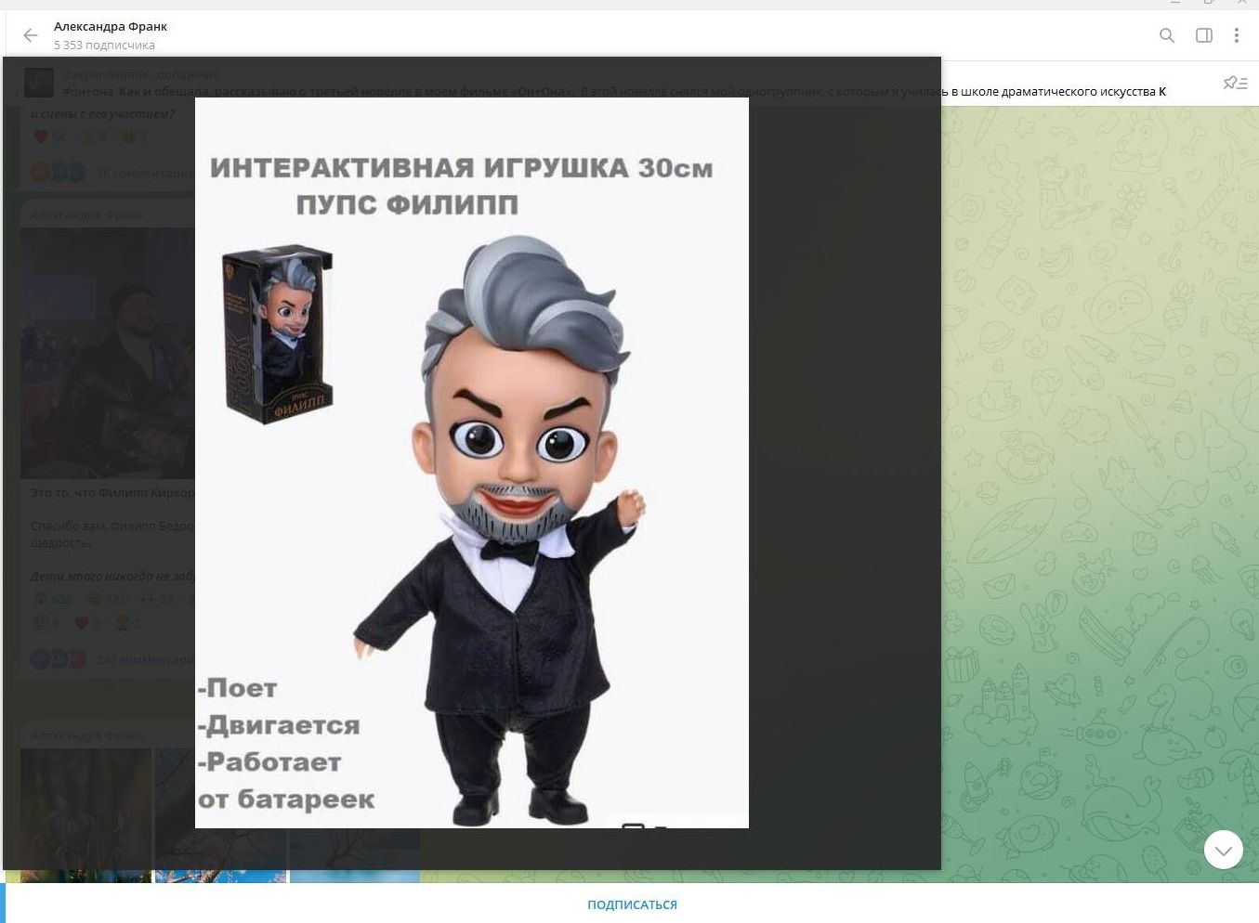Show the pinned messages list

coord(1235,84)
